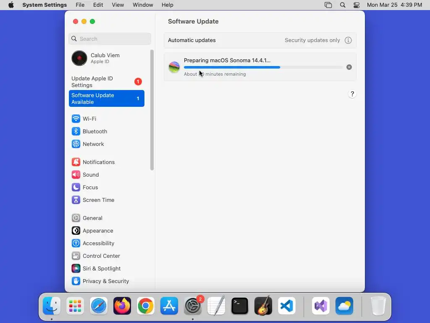Open Control Center in menu bar
This screenshot has width=430, height=323.
[x=357, y=5]
